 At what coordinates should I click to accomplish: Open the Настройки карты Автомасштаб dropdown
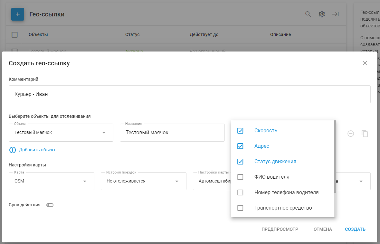(212, 181)
